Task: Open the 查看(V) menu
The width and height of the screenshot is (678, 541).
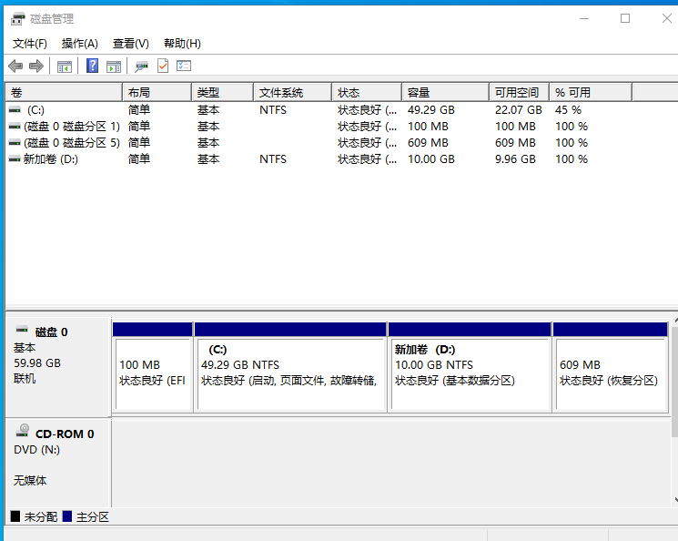Action: pos(130,44)
